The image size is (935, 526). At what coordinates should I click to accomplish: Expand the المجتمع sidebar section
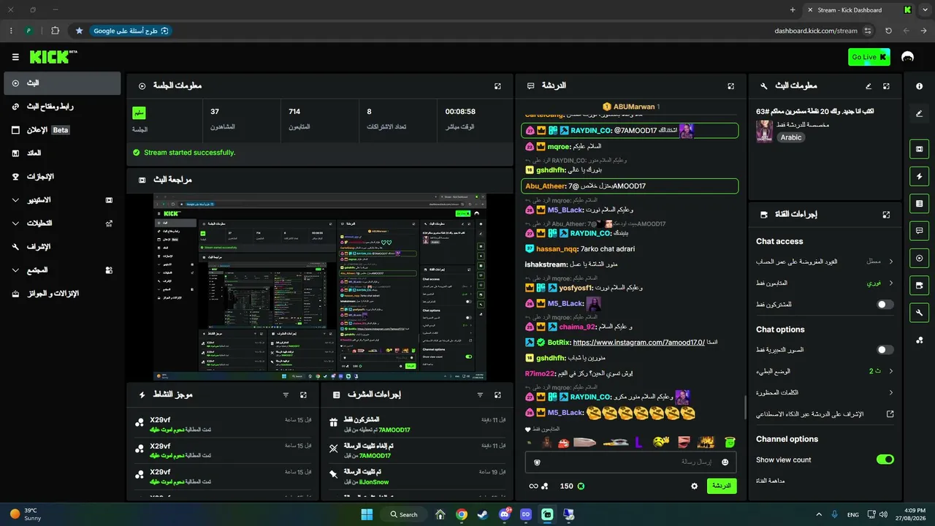point(62,270)
